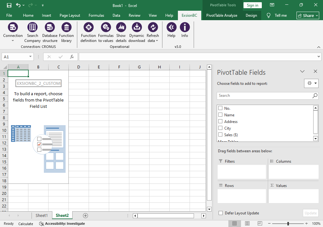Open Customize Quick Access Toolbar dropdown
This screenshot has height=227, width=323.
coord(43,5)
